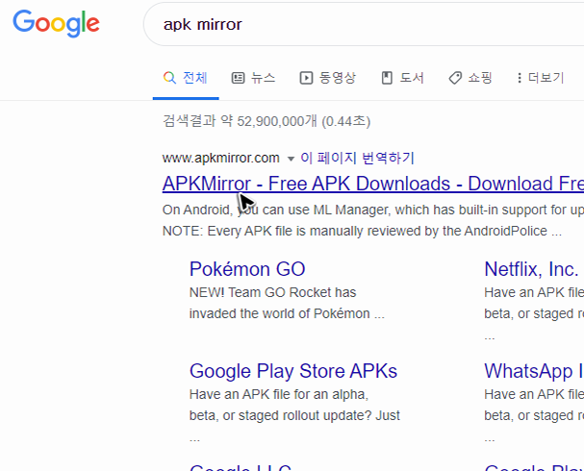Click the three-dot icon beside 더보기
Image resolution: width=584 pixels, height=471 pixels.
(520, 78)
